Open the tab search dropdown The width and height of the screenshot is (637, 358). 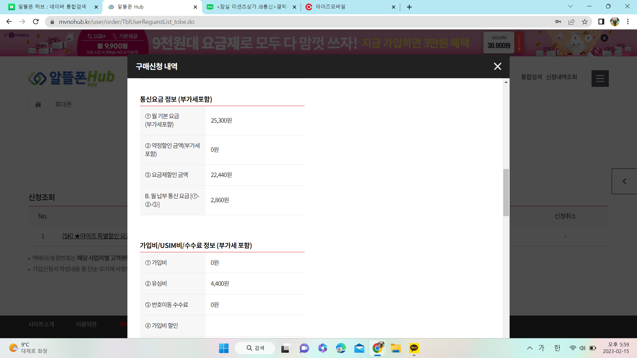(x=570, y=6)
